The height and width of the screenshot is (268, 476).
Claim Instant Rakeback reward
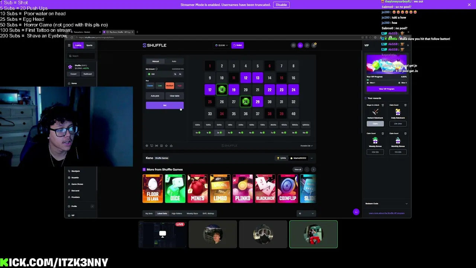(x=375, y=124)
